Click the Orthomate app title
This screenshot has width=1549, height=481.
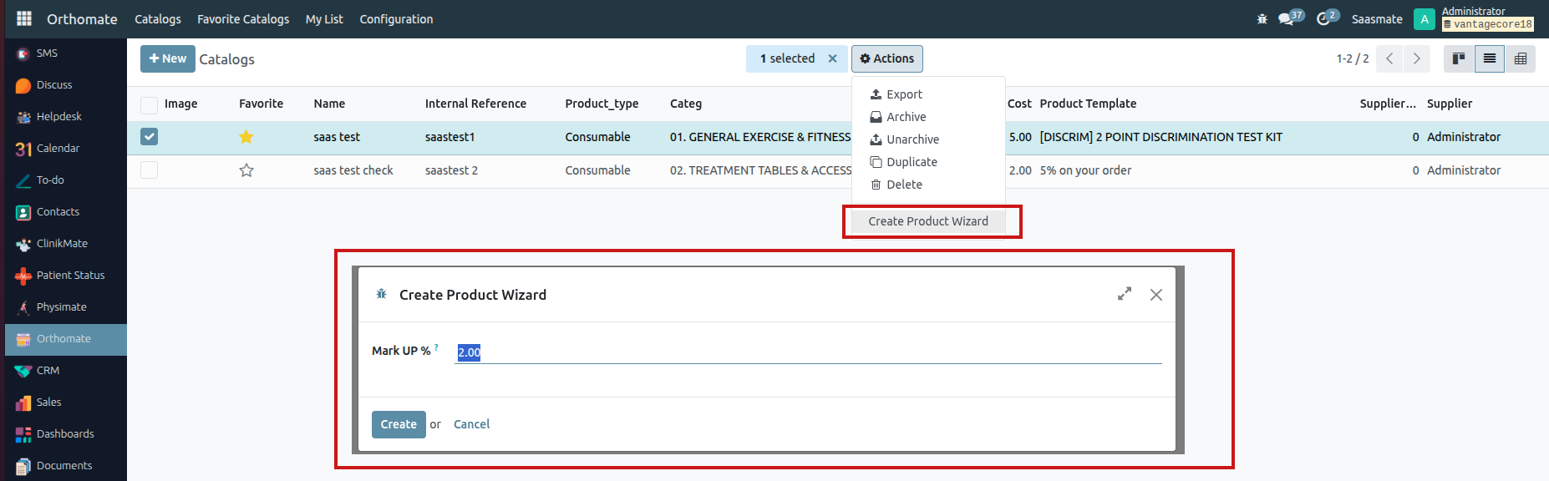[x=82, y=18]
